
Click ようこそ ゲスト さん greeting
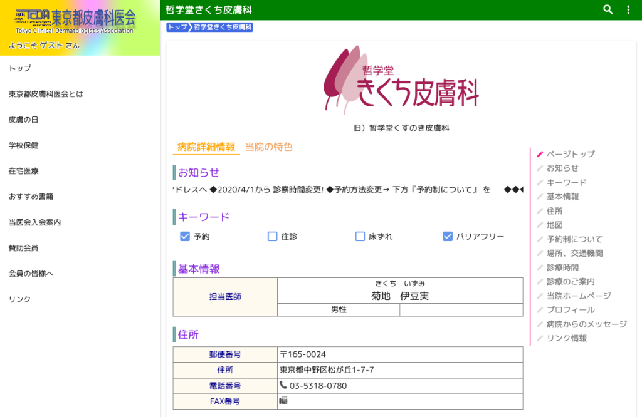44,45
